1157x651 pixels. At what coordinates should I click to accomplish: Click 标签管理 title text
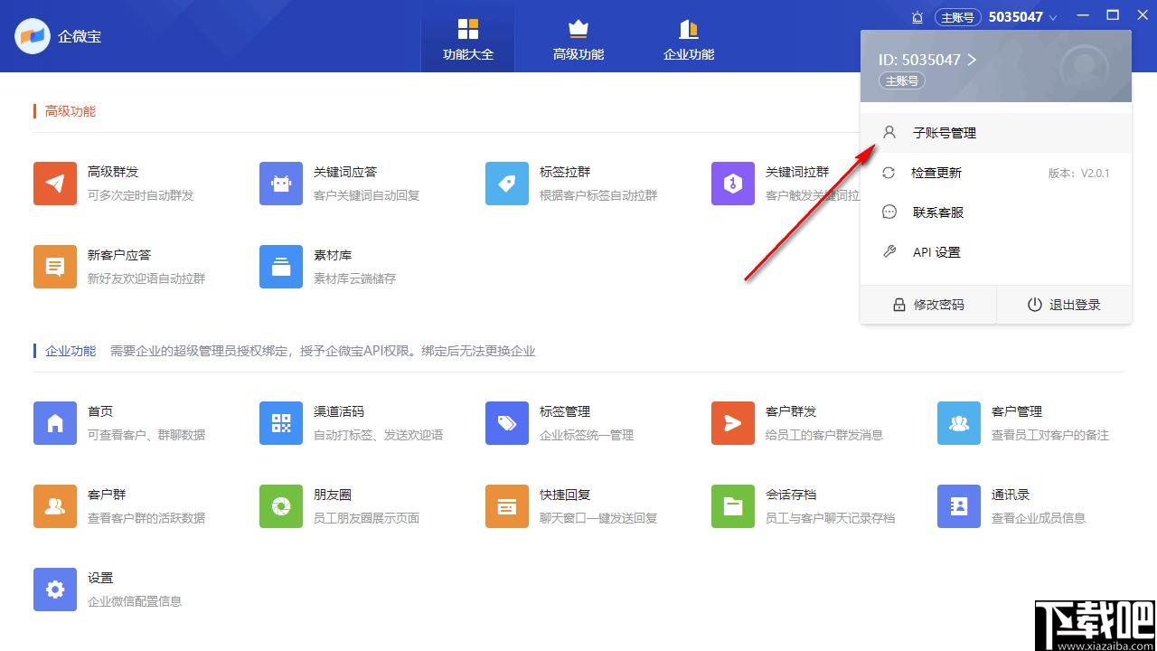565,411
